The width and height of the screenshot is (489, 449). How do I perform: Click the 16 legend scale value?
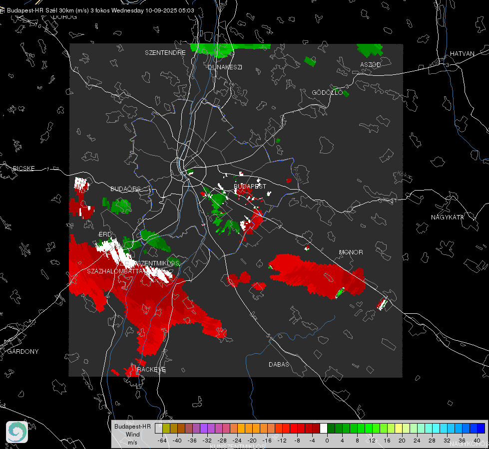(387, 441)
